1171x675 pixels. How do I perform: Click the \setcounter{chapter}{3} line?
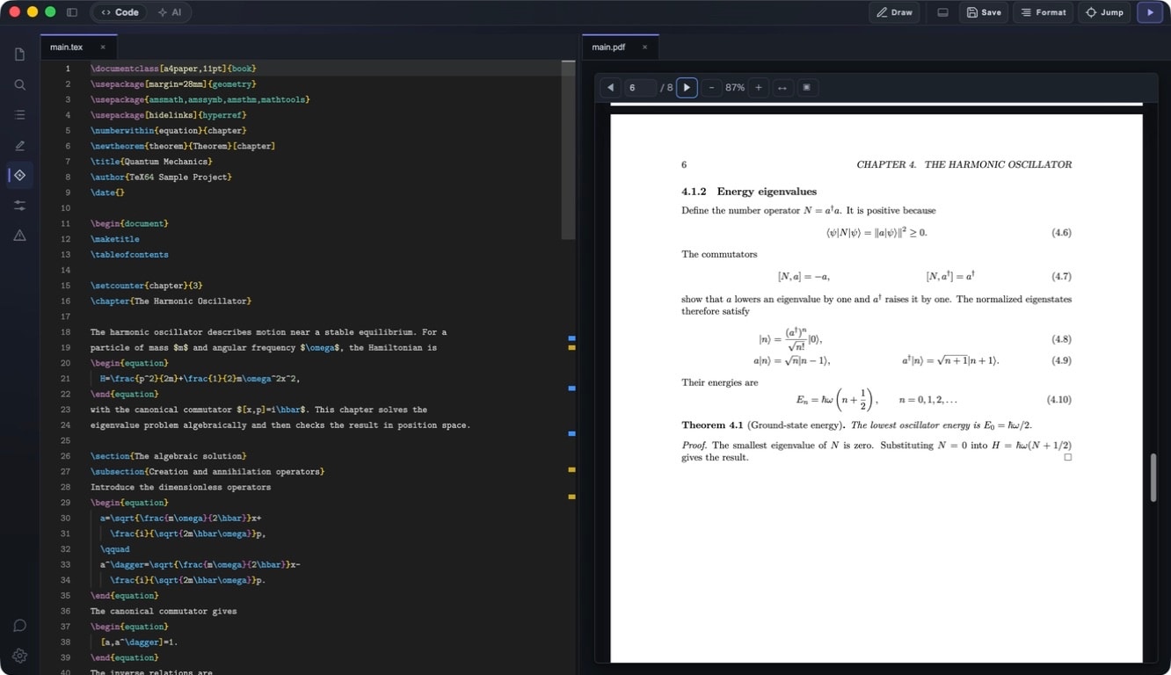(147, 286)
